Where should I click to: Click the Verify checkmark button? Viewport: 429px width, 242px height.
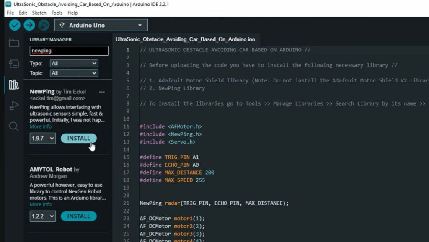coord(15,25)
